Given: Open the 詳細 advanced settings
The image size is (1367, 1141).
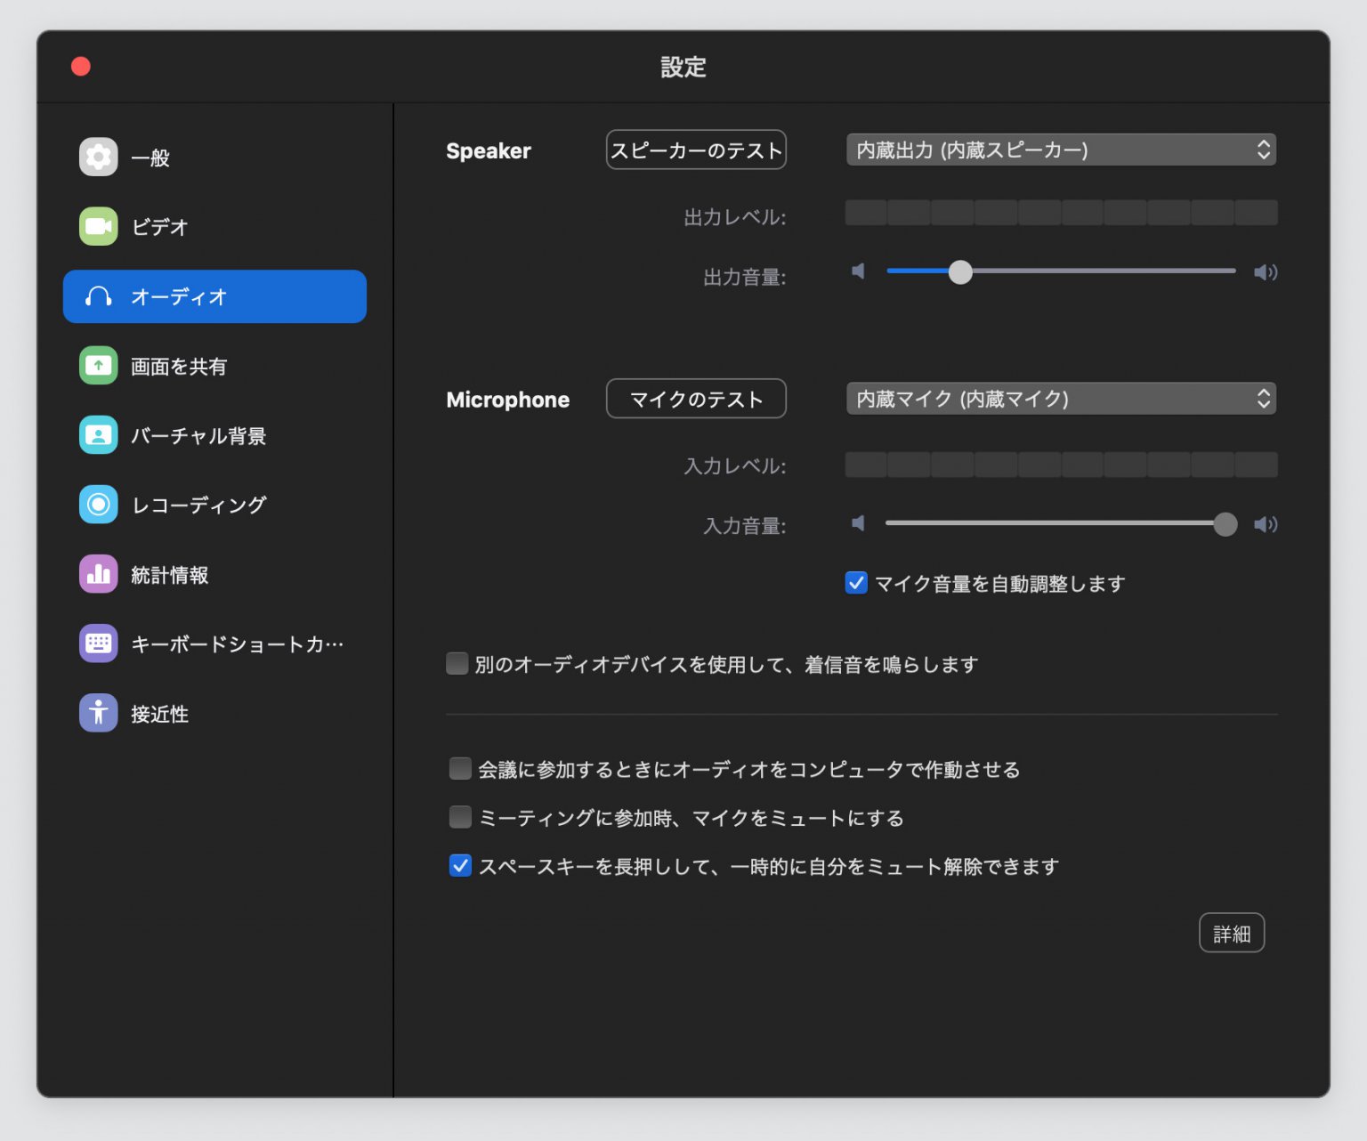Looking at the screenshot, I should pos(1233,933).
